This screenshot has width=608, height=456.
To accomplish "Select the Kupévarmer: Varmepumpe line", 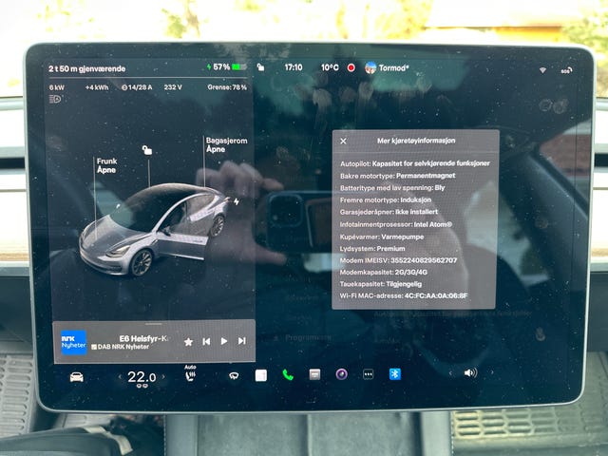I will [x=382, y=237].
